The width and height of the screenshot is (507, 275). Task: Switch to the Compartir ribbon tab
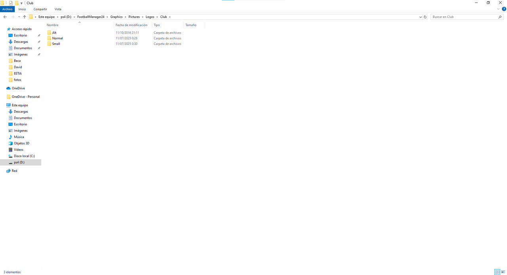pyautogui.click(x=40, y=9)
